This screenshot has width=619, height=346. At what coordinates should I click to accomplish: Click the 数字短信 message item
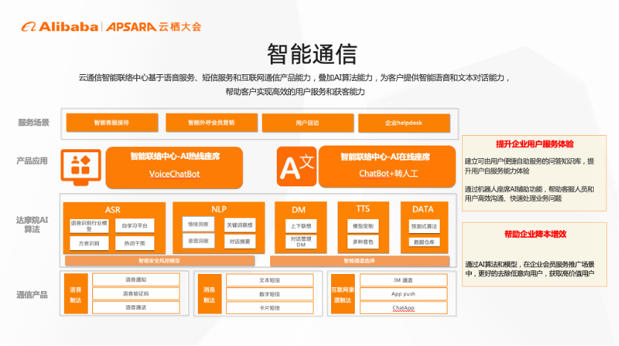263,293
